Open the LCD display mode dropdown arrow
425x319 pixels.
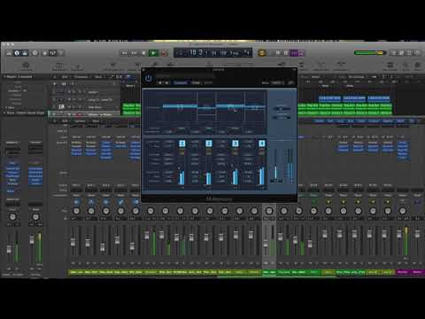(x=247, y=53)
